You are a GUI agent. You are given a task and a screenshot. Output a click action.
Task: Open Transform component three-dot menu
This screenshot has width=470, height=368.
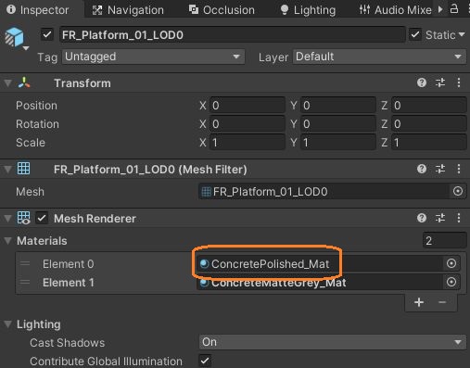(459, 82)
